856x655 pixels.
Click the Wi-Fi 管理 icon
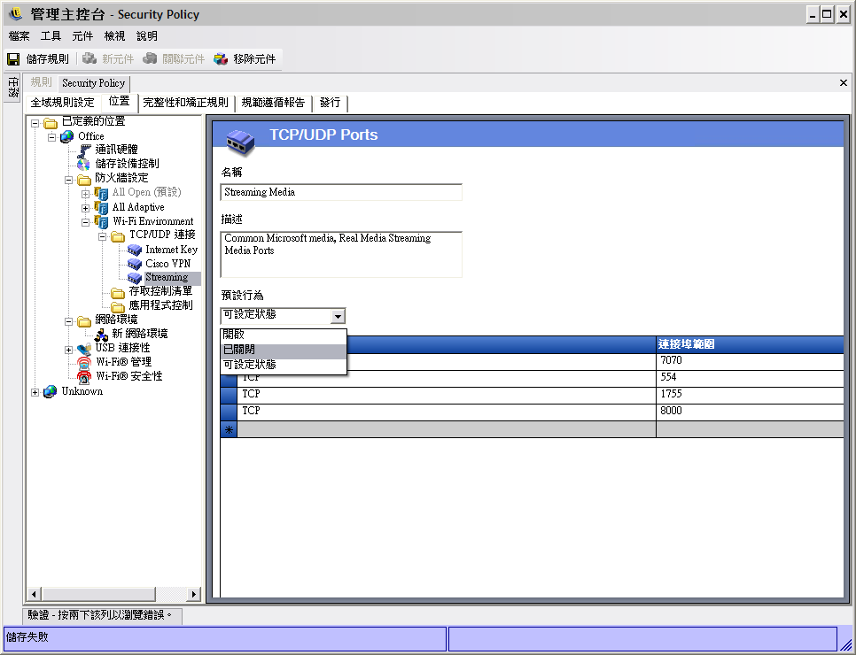(x=84, y=363)
